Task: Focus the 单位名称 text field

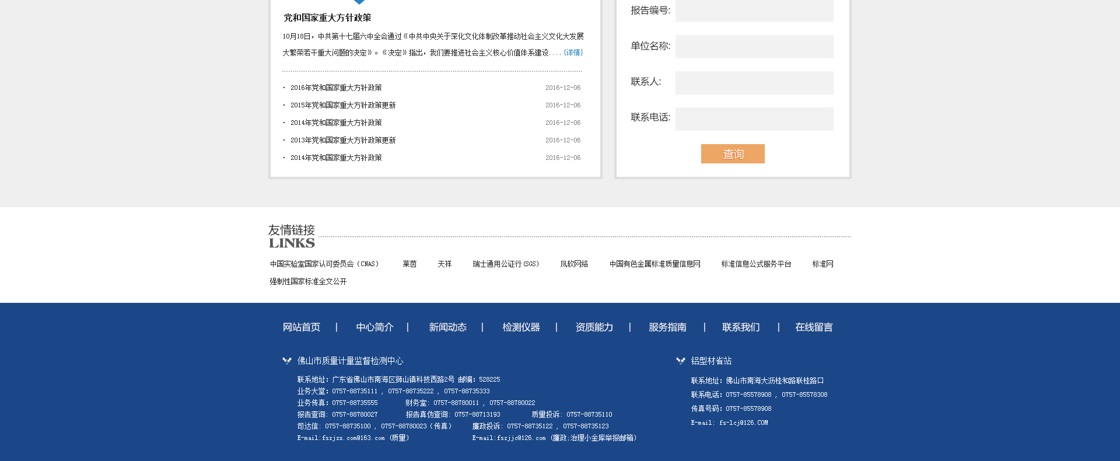Action: point(754,47)
